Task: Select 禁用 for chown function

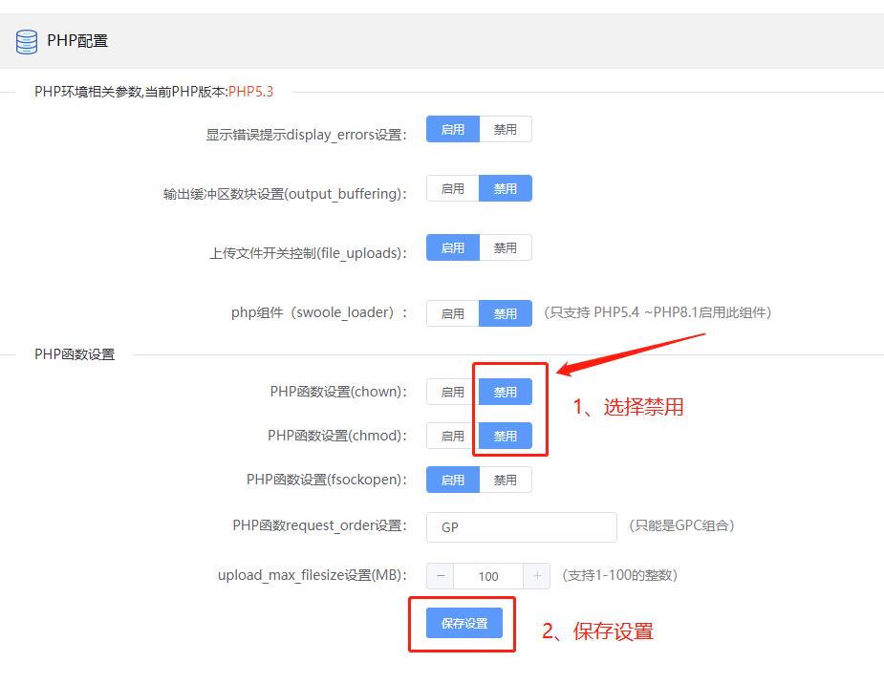Action: coord(506,392)
